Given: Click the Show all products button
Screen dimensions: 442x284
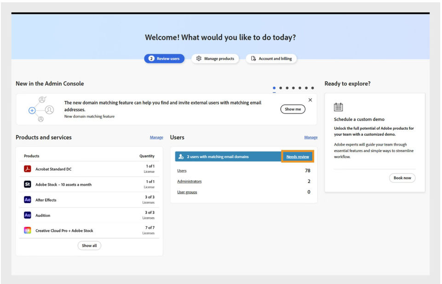Looking at the screenshot, I should (89, 245).
